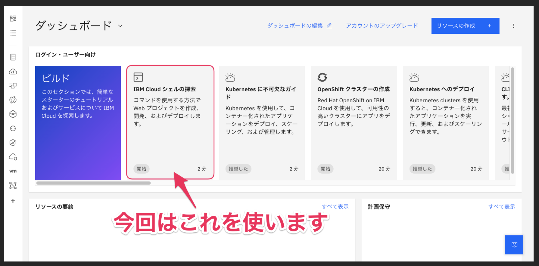Click the リソースの作成 button
Image resolution: width=539 pixels, height=266 pixels.
465,26
